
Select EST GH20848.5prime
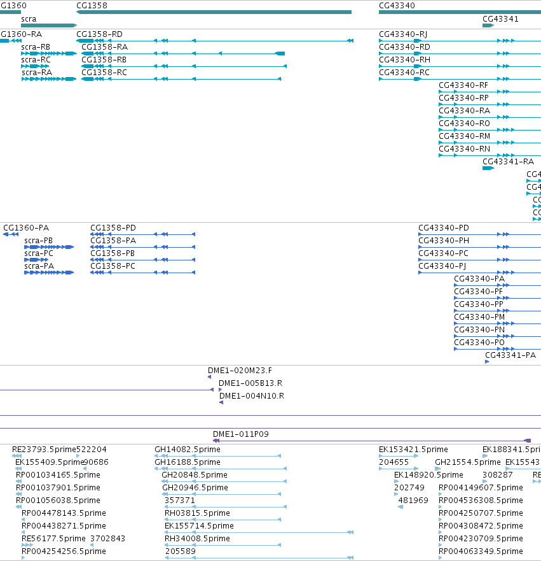(195, 475)
